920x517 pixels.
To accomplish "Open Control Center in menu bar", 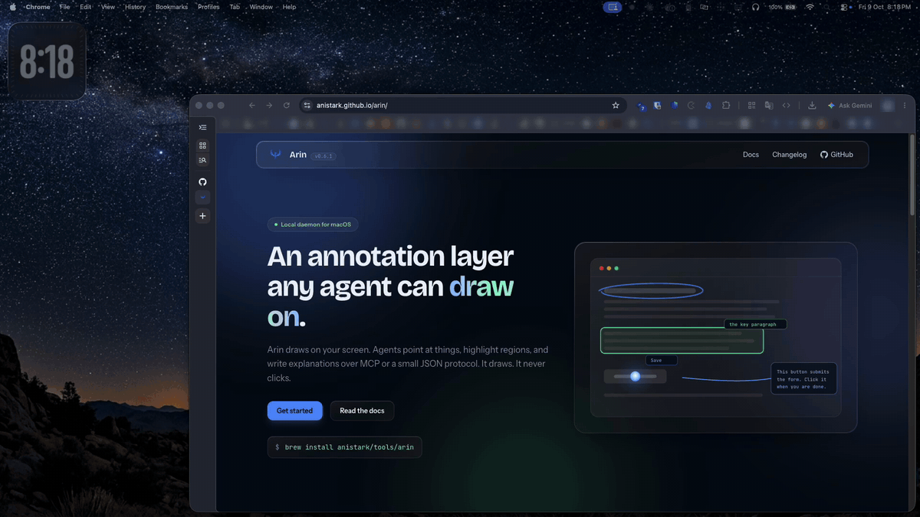I will (844, 7).
